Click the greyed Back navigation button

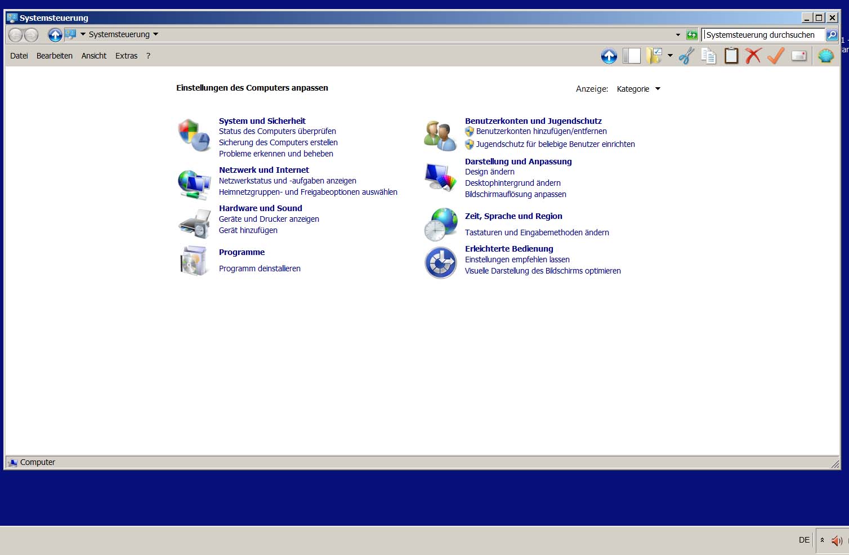coord(16,35)
